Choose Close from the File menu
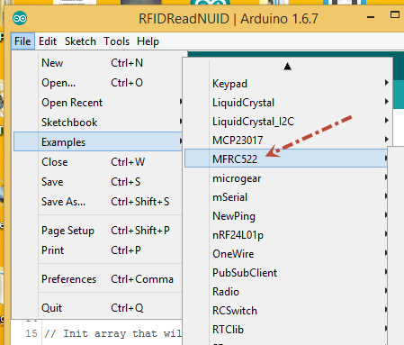The image size is (404, 345). (98, 162)
